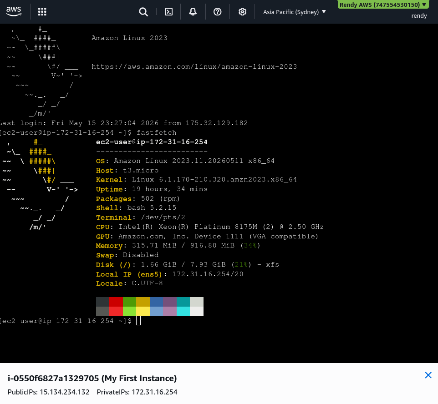Click the bold ec2-user@ip-172-31-16-254 title
The image size is (438, 404).
[152, 142]
